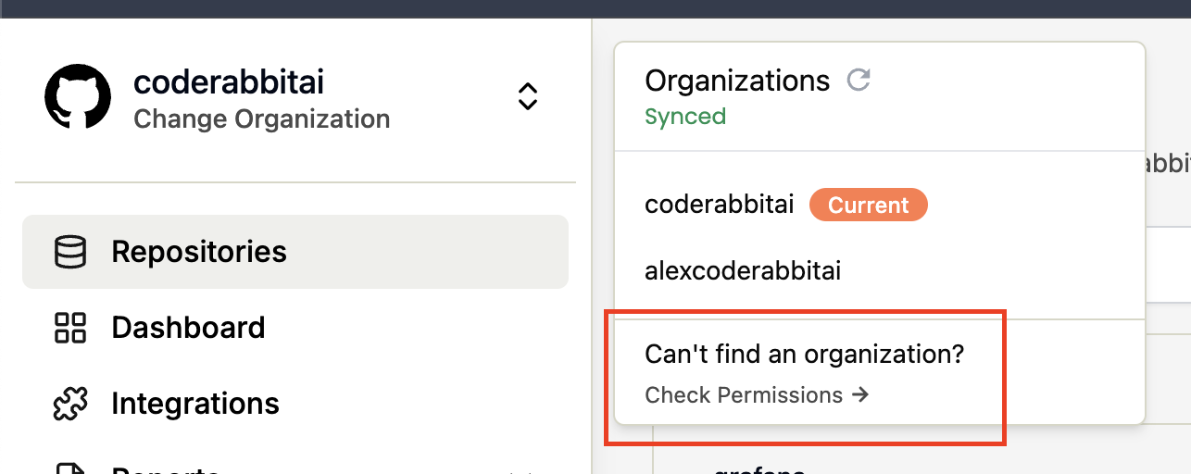Select coderabbitai in the Organizations list
The width and height of the screenshot is (1191, 474).
click(720, 206)
